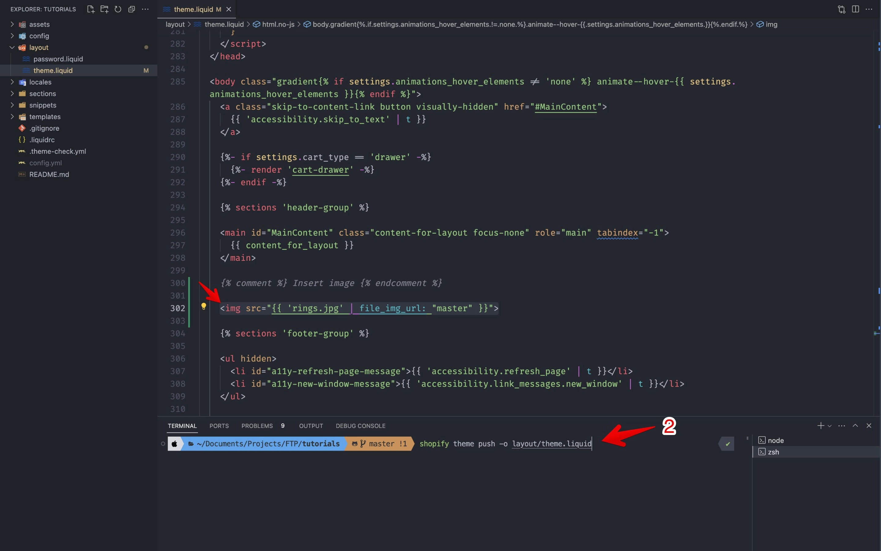Viewport: 881px width, 551px height.
Task: Click the 'cart-drawer' render reference
Action: click(x=320, y=170)
